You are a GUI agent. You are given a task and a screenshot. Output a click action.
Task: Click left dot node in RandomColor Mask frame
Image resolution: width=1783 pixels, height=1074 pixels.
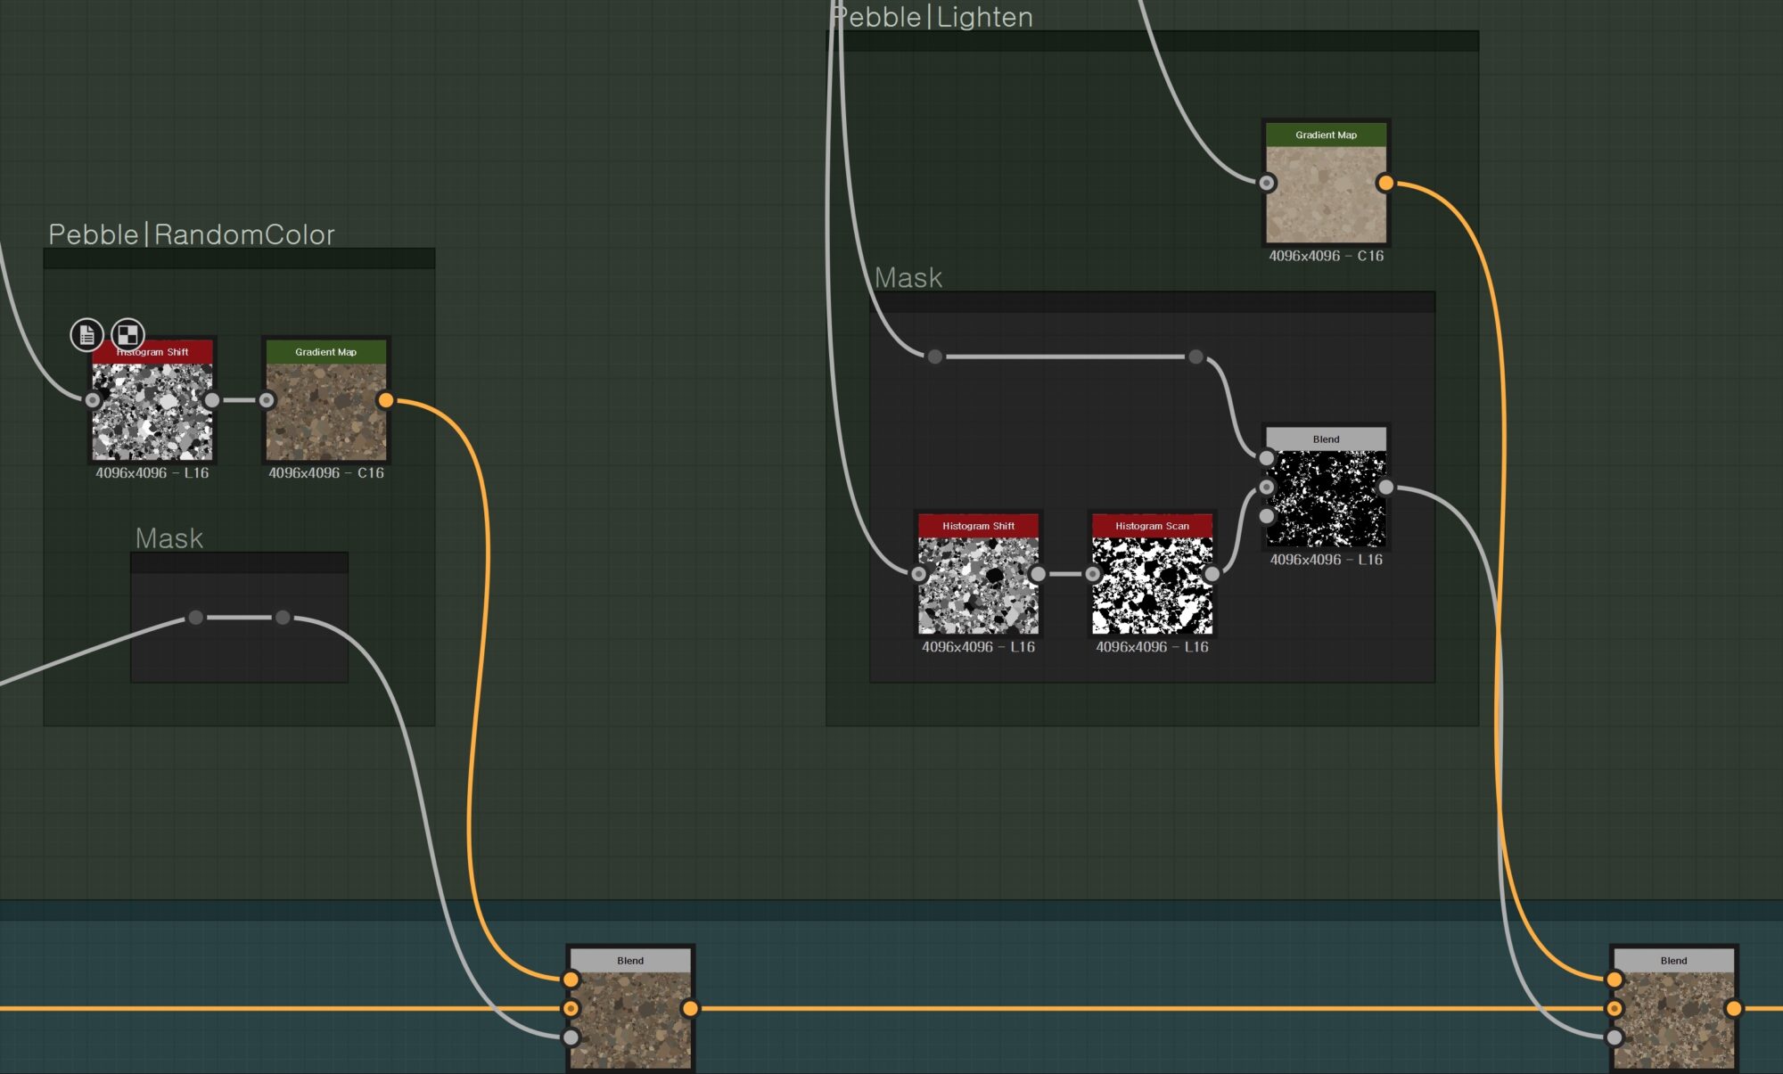pos(196,617)
